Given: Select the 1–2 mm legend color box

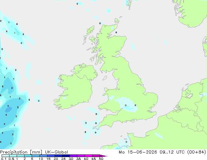Looking at the screenshot, I should [x=21, y=156].
